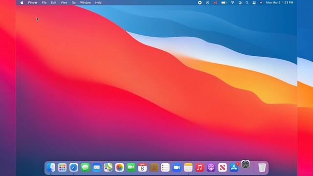The height and width of the screenshot is (176, 313).
Task: Launch Safari from the Dock
Action: (74, 167)
